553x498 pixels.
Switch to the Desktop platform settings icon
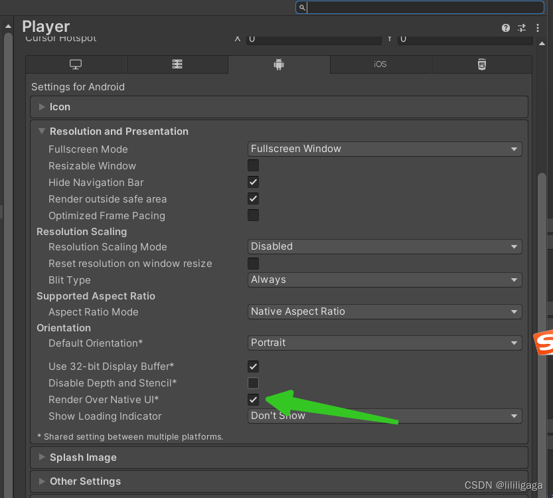coord(76,64)
